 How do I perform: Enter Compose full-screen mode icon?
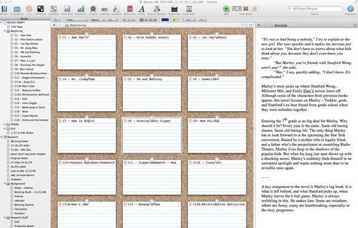coord(41,9)
